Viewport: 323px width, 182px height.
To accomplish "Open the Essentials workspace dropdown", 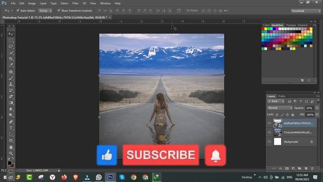I will (x=306, y=11).
